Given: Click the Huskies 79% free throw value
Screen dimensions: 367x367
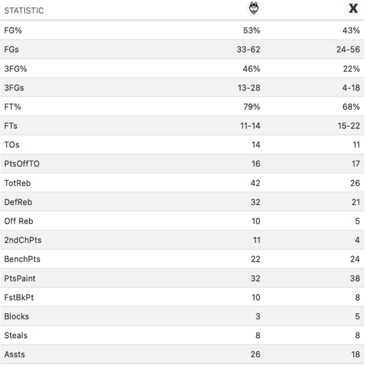Looking at the screenshot, I should pos(252,107).
